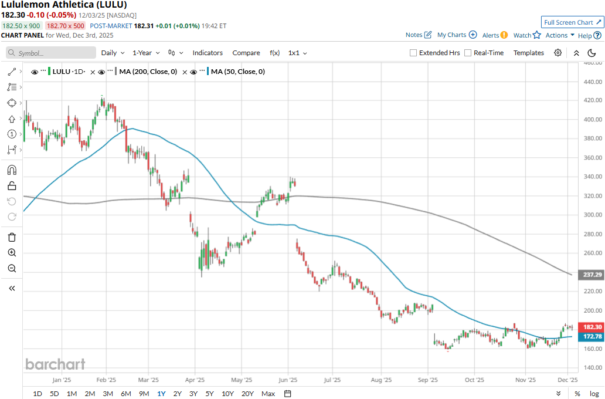This screenshot has height=399, width=605.
Task: Open the 1x1 grid layout dropdown
Action: (297, 53)
